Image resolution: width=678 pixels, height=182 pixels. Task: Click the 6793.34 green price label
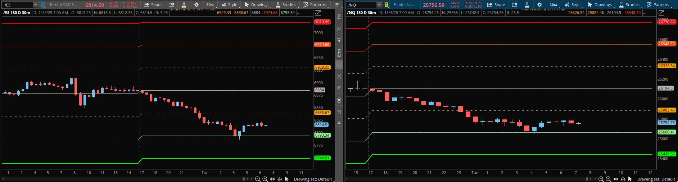coord(322,135)
